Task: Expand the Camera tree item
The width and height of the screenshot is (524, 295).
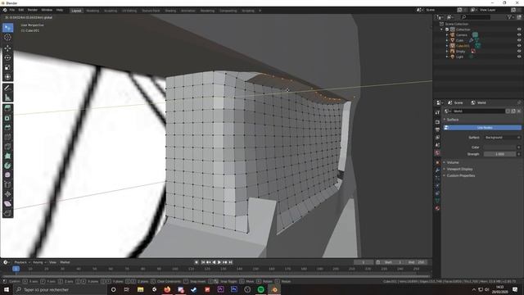Action: [447, 34]
